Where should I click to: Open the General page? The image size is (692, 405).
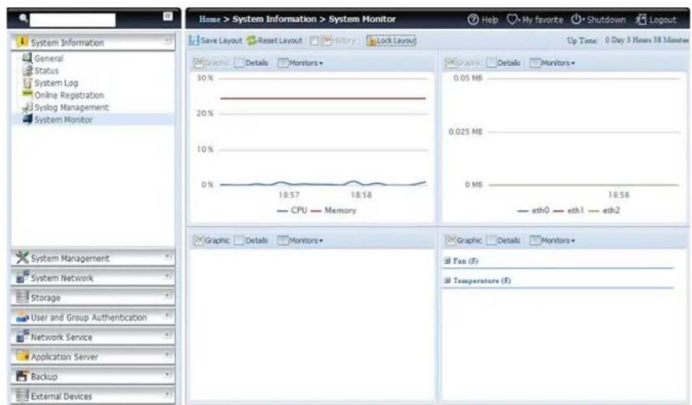pos(48,58)
